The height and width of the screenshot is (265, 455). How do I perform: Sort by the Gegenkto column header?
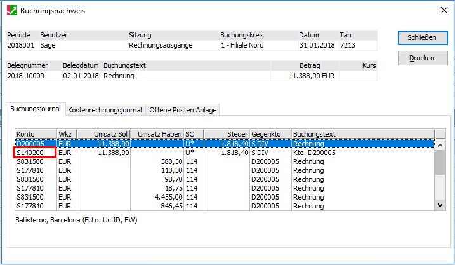click(x=270, y=134)
